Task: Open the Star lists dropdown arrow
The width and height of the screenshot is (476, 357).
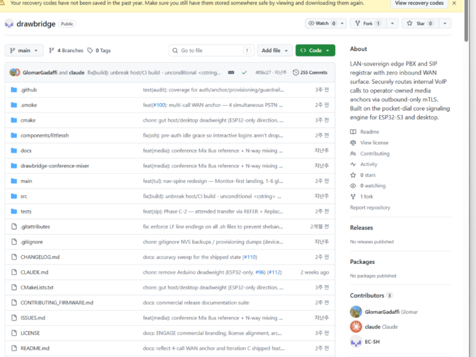Action: 445,23
